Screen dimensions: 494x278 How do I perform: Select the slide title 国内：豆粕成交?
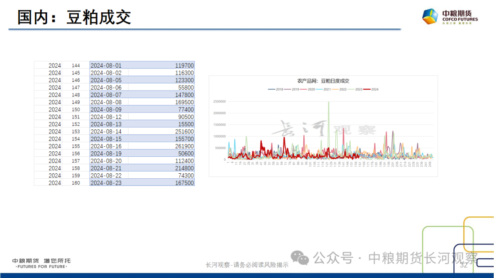(75, 17)
